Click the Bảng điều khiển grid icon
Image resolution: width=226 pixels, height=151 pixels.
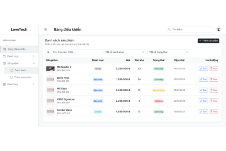tap(5, 49)
